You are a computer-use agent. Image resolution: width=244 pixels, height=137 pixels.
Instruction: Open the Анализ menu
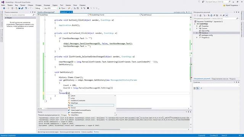68,5
